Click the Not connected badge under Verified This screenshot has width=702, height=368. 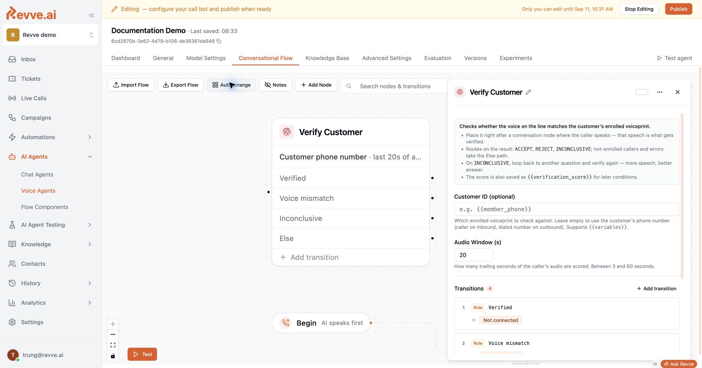[x=500, y=320]
